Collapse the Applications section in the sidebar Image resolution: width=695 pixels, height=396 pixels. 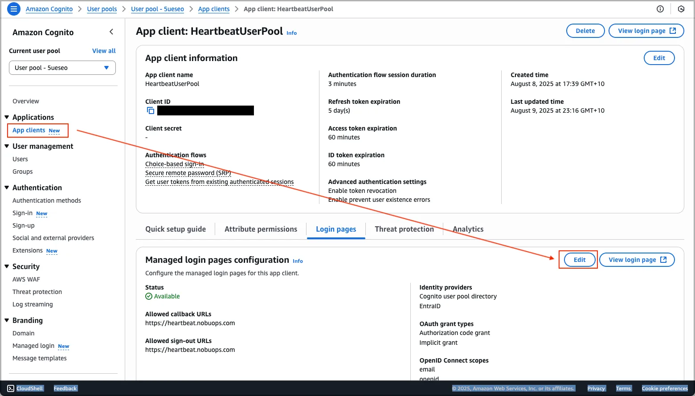click(7, 117)
